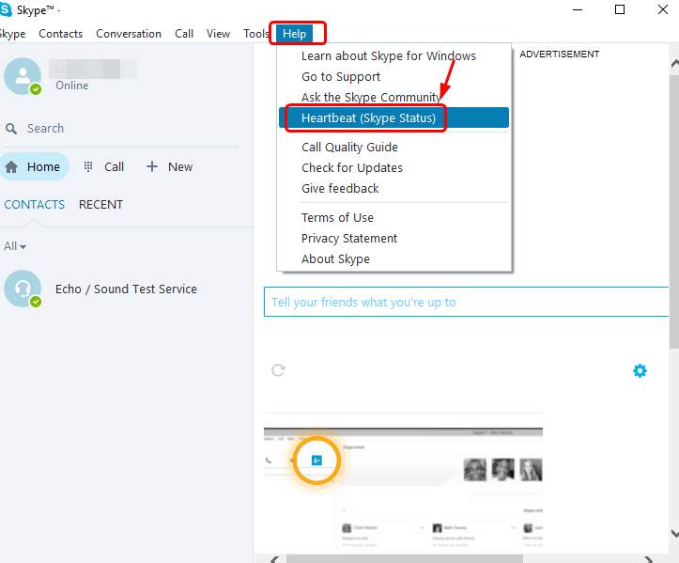Select Ask the Skype Community
This screenshot has height=563, width=679.
371,97
